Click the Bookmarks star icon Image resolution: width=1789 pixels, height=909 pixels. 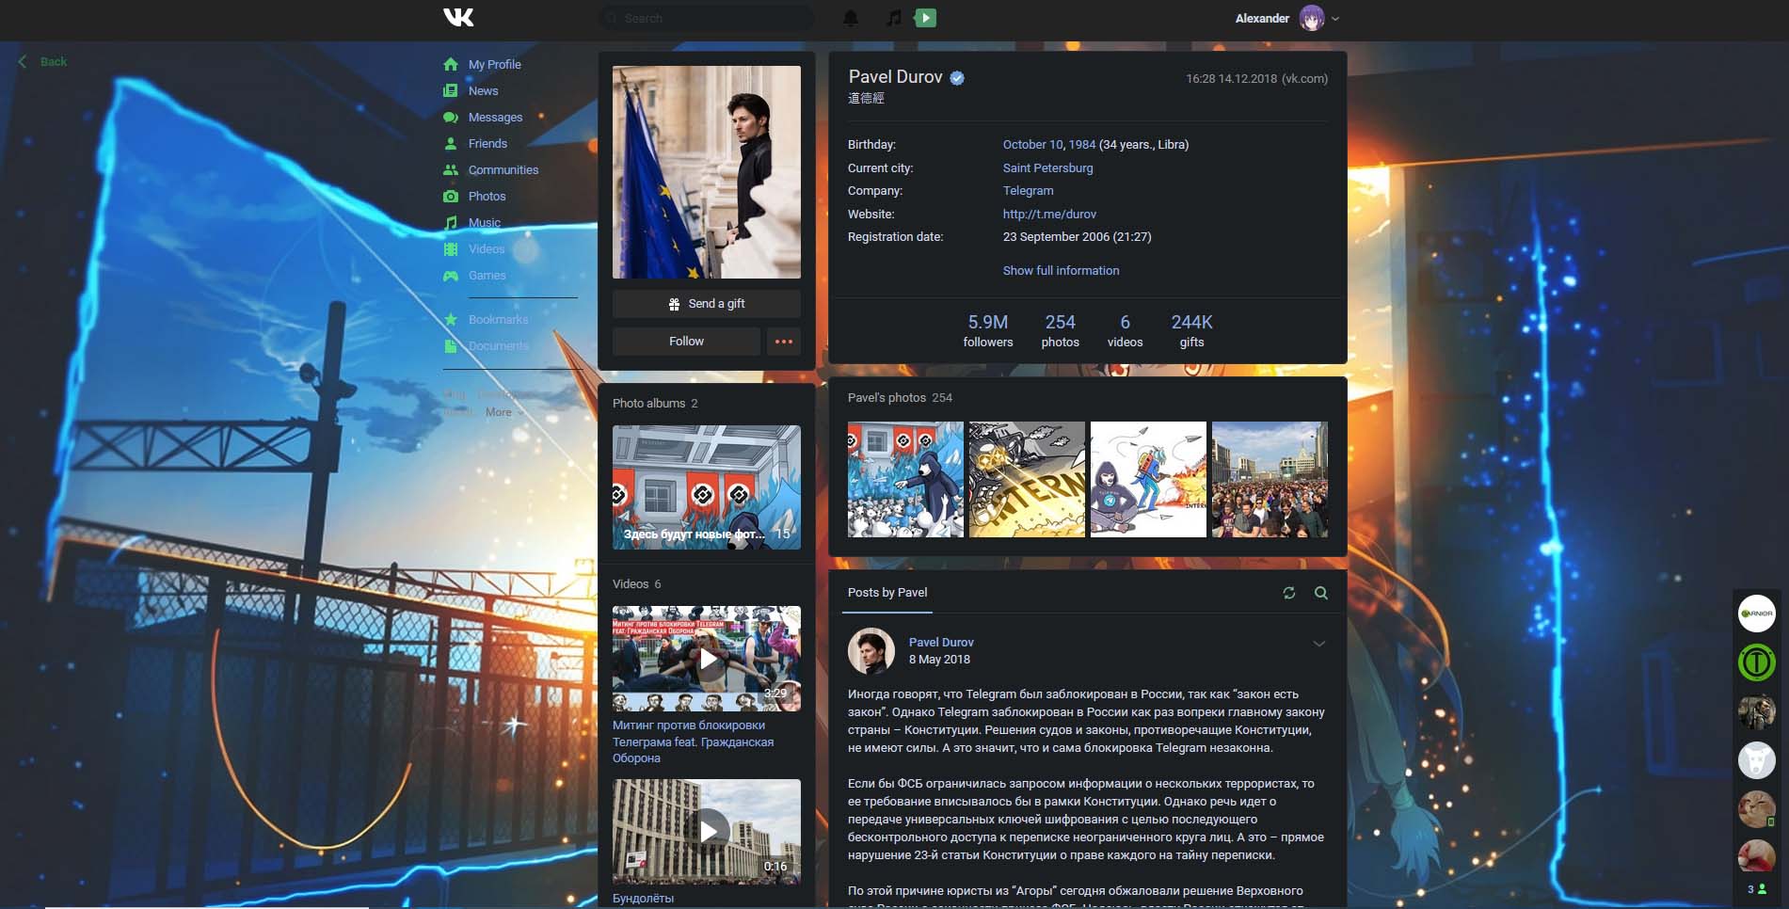pyautogui.click(x=451, y=319)
